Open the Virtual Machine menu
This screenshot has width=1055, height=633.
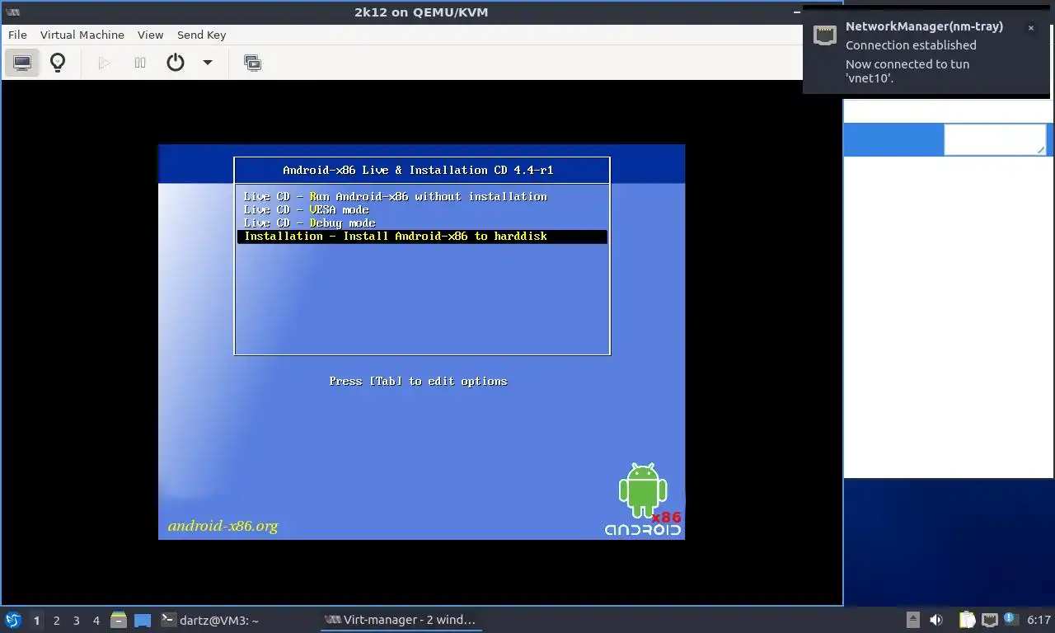[82, 35]
